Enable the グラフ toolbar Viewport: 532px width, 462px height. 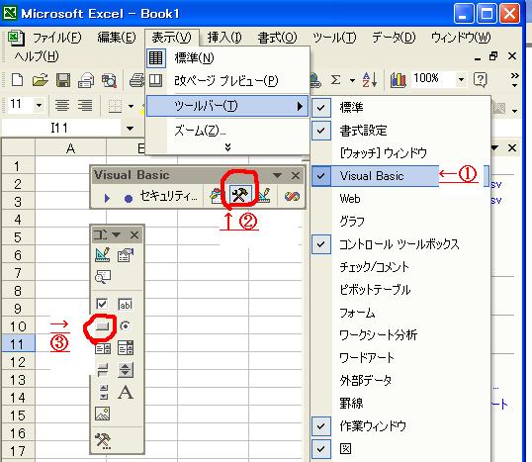click(x=400, y=222)
